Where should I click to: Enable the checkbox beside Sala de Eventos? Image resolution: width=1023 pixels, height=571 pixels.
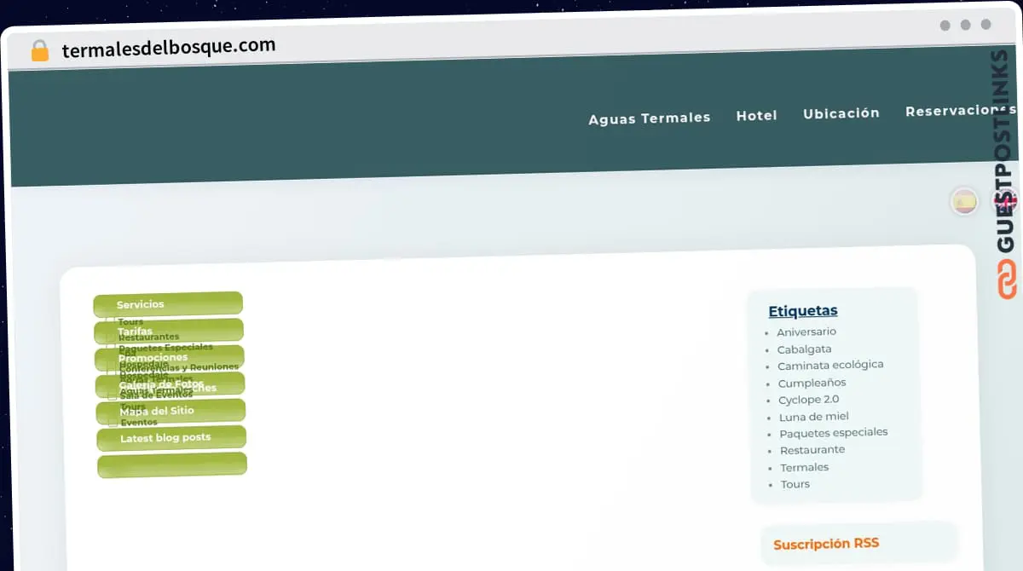click(110, 395)
